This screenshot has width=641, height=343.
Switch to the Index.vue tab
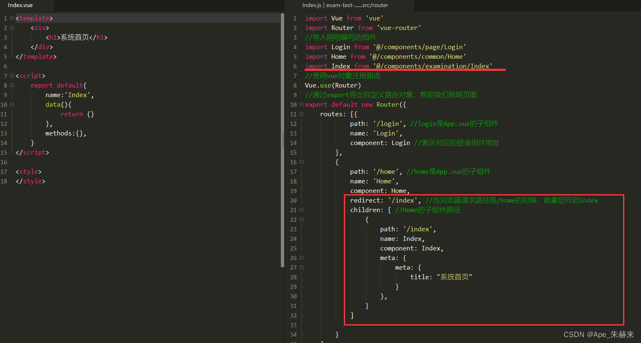point(20,5)
